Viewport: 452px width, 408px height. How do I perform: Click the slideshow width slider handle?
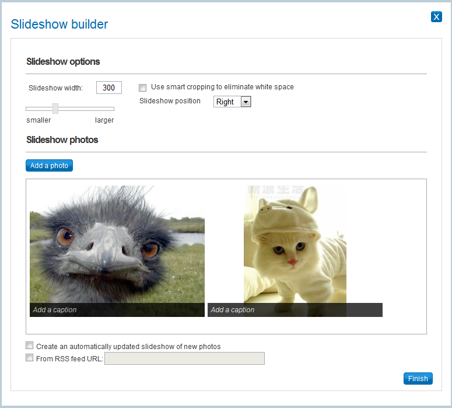click(x=55, y=109)
